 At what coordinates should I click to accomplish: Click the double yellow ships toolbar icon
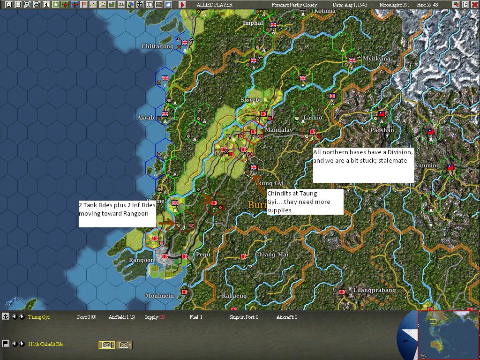coord(103,4)
